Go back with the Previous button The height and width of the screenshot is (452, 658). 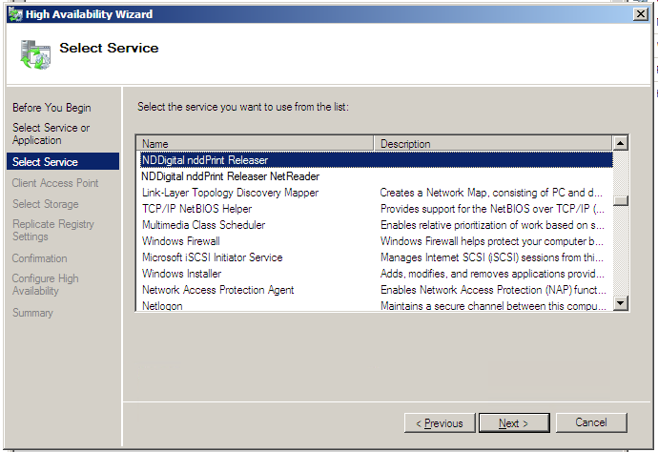[439, 422]
